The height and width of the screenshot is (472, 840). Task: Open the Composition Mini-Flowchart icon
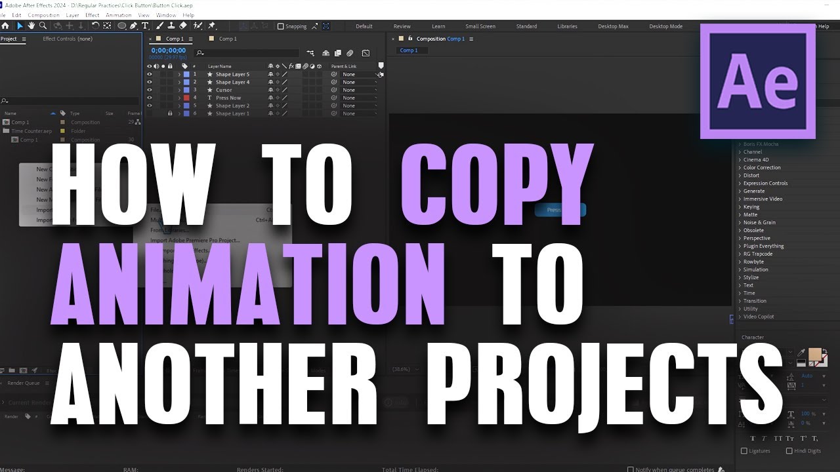point(310,53)
